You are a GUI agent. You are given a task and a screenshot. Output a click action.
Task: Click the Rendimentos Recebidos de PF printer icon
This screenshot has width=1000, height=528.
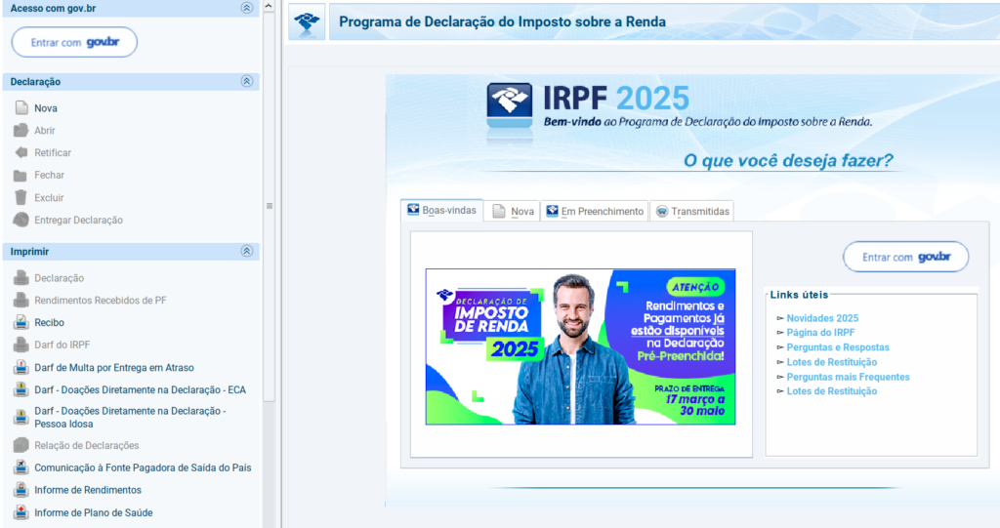tap(21, 301)
